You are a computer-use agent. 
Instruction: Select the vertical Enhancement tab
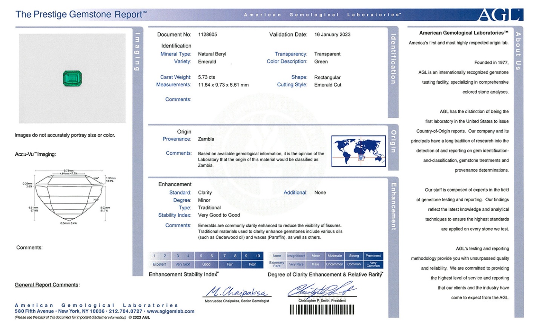point(393,206)
